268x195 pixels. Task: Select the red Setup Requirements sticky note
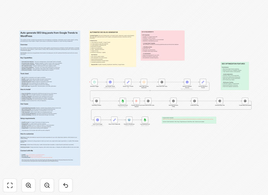tap(163, 45)
